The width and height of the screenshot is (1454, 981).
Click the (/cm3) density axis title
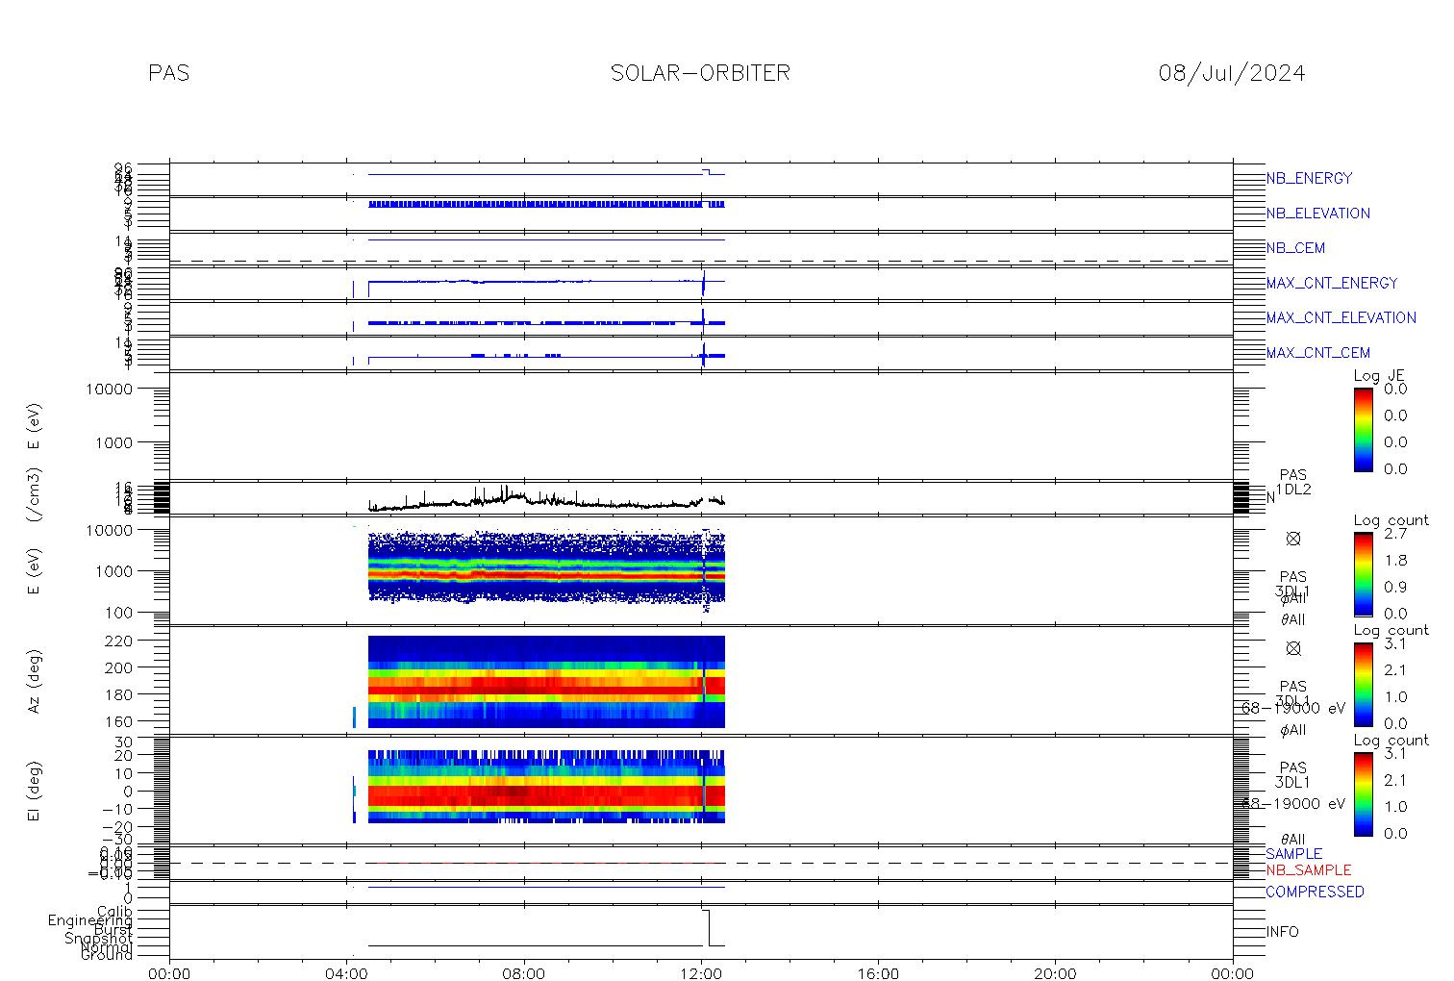click(34, 496)
